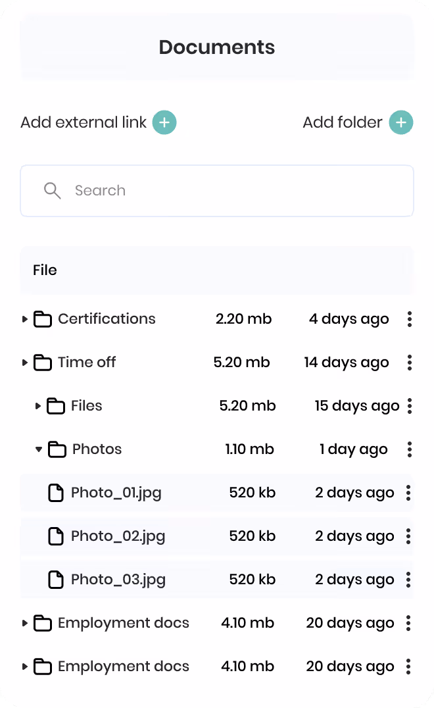The width and height of the screenshot is (434, 708).
Task: Collapse the Photos folder arrow
Action: point(39,449)
